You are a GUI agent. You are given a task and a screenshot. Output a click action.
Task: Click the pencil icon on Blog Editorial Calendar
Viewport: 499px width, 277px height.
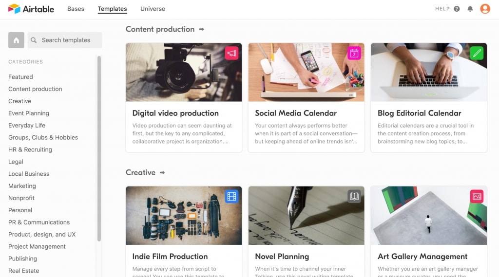477,53
